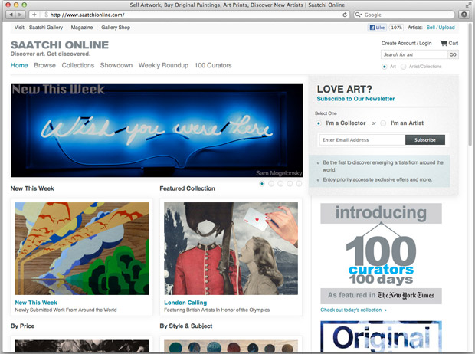The height and width of the screenshot is (354, 475).
Task: Click the Enter Email Address field
Action: pos(362,140)
